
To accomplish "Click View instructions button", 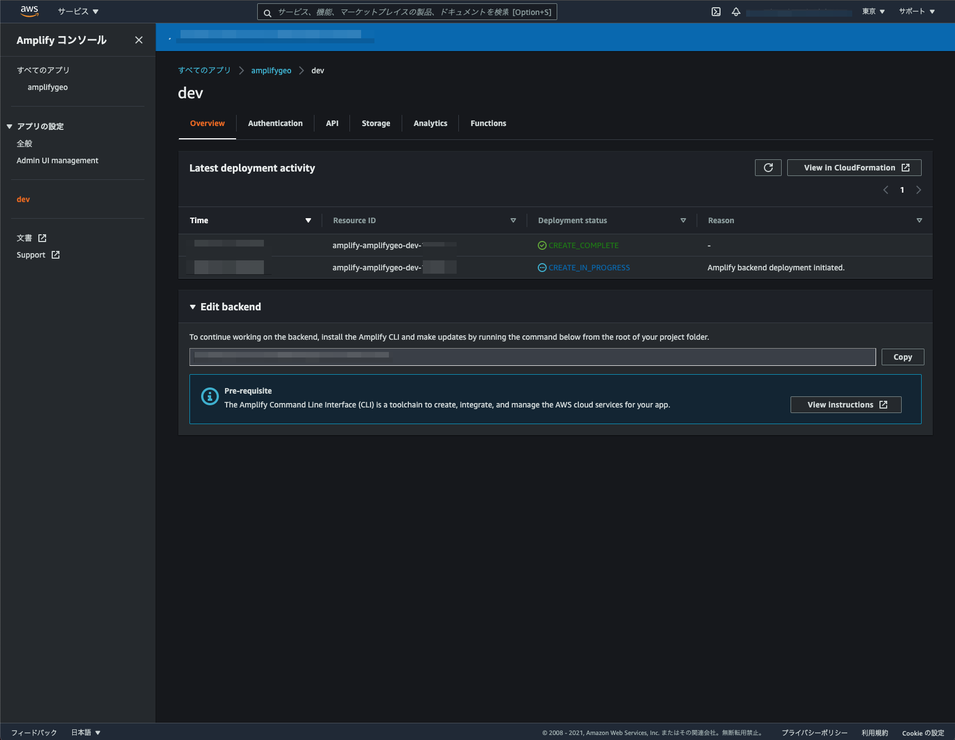I will click(x=846, y=405).
